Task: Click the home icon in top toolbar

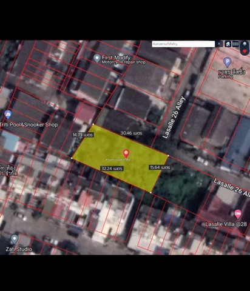Action: point(228,44)
